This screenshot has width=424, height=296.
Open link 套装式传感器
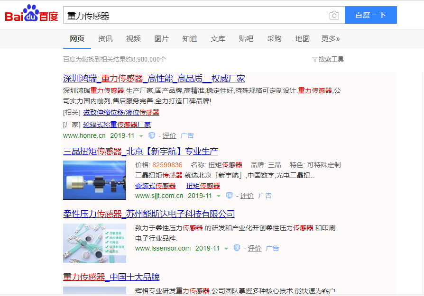156,186
